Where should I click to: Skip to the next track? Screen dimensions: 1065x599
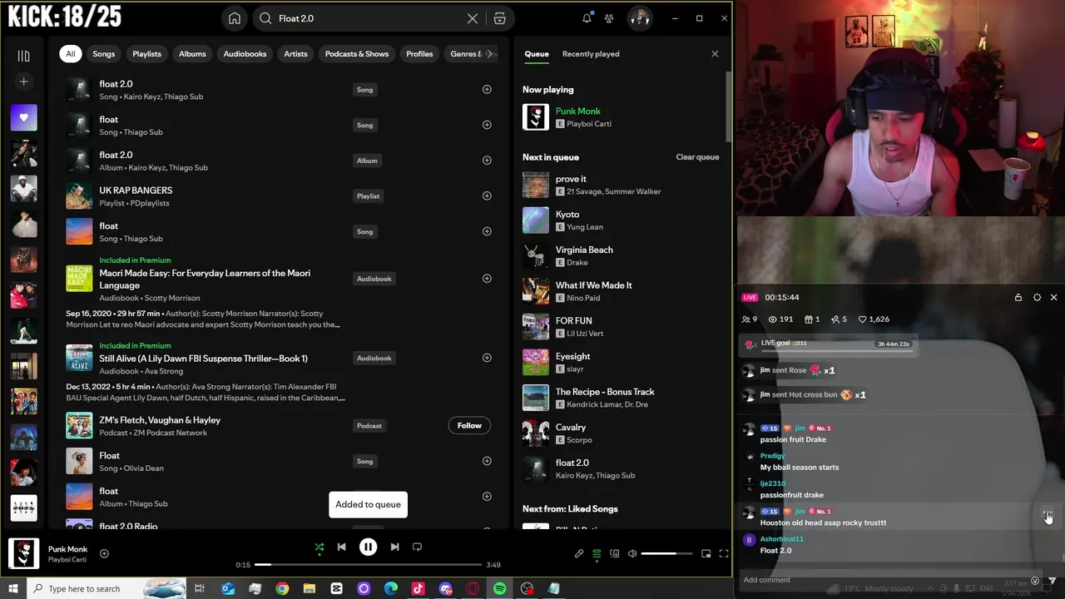tap(394, 547)
